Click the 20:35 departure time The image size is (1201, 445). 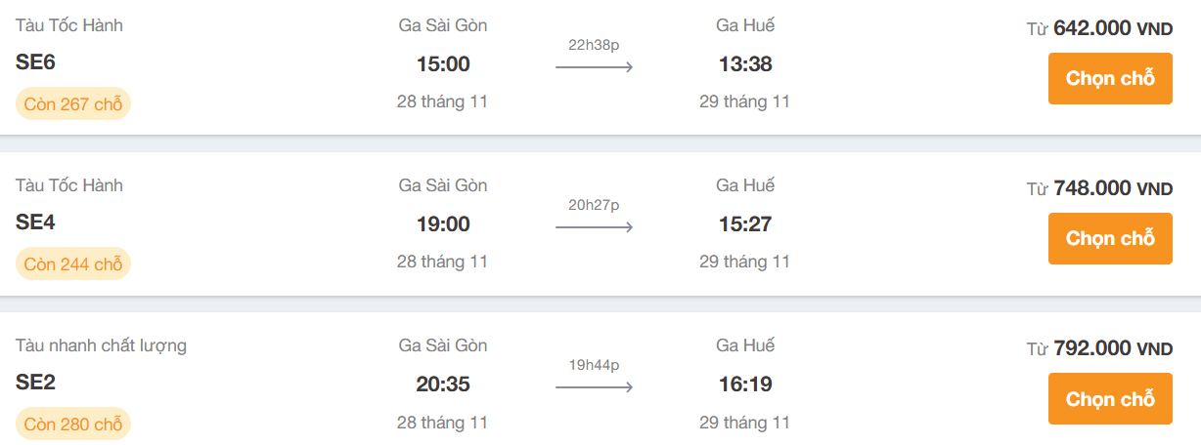coord(443,384)
